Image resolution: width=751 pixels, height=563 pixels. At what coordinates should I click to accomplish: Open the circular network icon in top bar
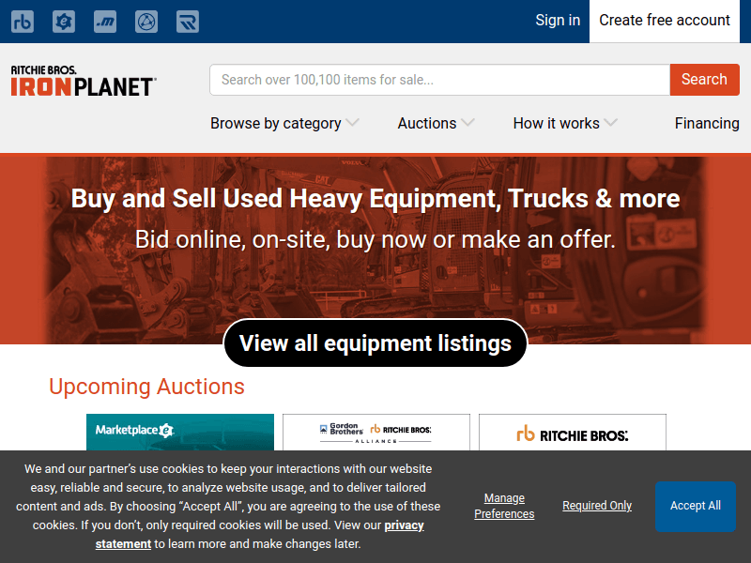(x=146, y=22)
